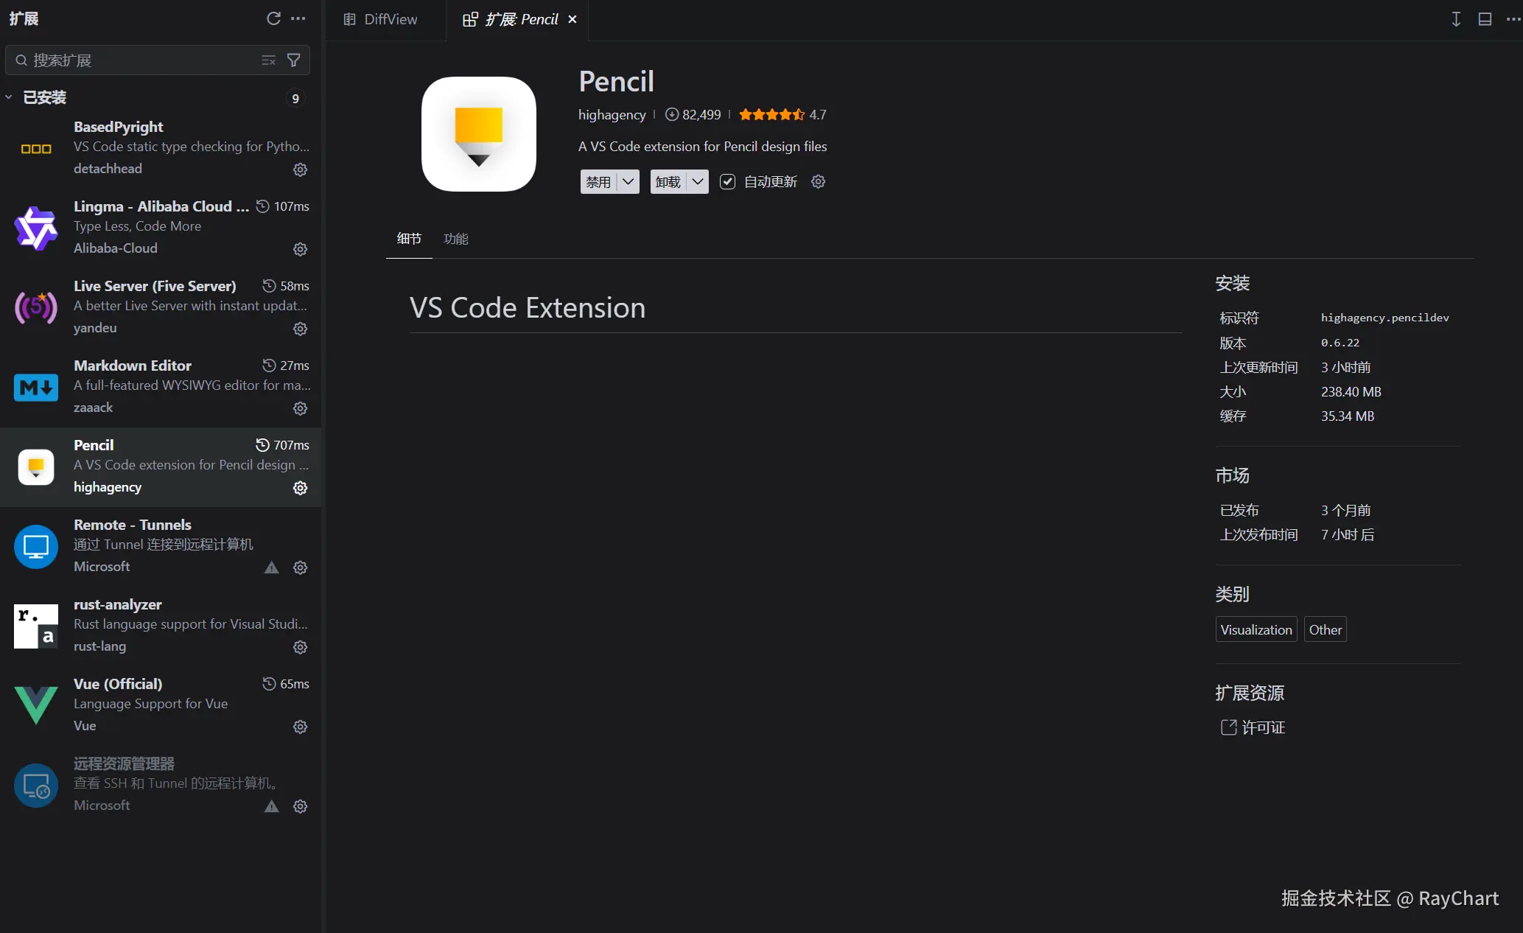This screenshot has height=933, width=1523.
Task: Open the extensions panel more actions menu
Action: click(298, 18)
